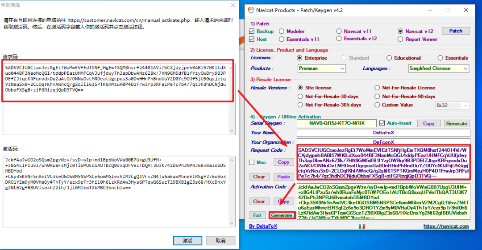This screenshot has height=250, width=482.
Task: Choose the Navicat v11 option
Action: [x=339, y=31]
